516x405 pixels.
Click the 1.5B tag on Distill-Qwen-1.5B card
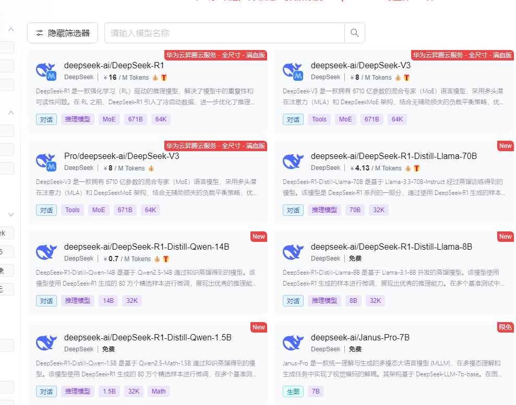click(x=109, y=391)
